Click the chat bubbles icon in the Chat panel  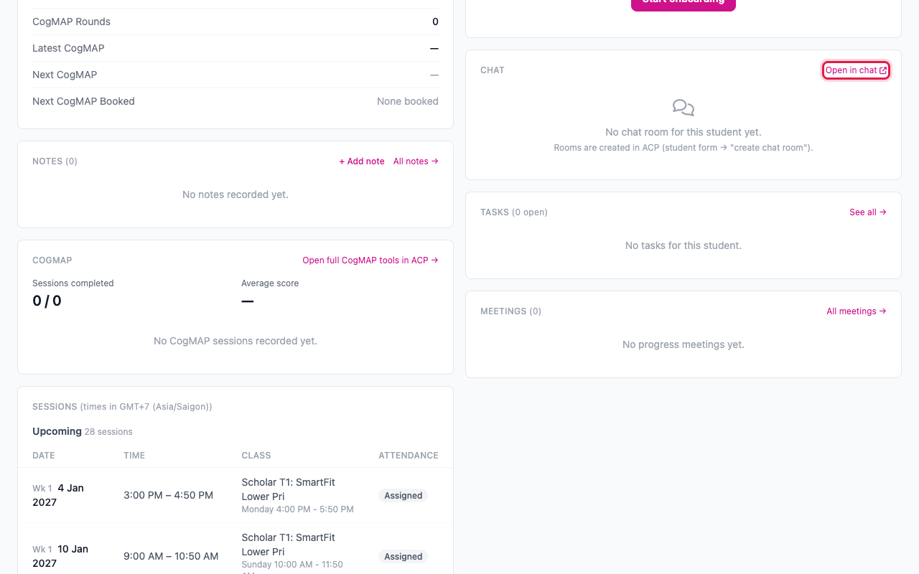point(684,108)
